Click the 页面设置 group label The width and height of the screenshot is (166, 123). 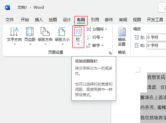56,52
